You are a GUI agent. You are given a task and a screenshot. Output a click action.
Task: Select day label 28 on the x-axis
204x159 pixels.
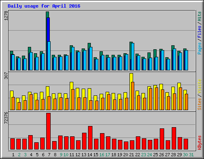pyautogui.click(x=173, y=155)
